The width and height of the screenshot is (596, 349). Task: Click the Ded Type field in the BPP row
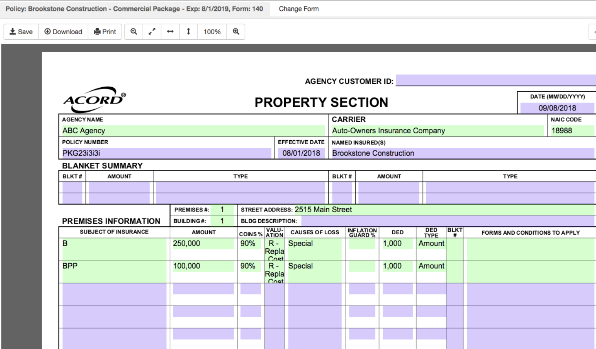(x=431, y=266)
